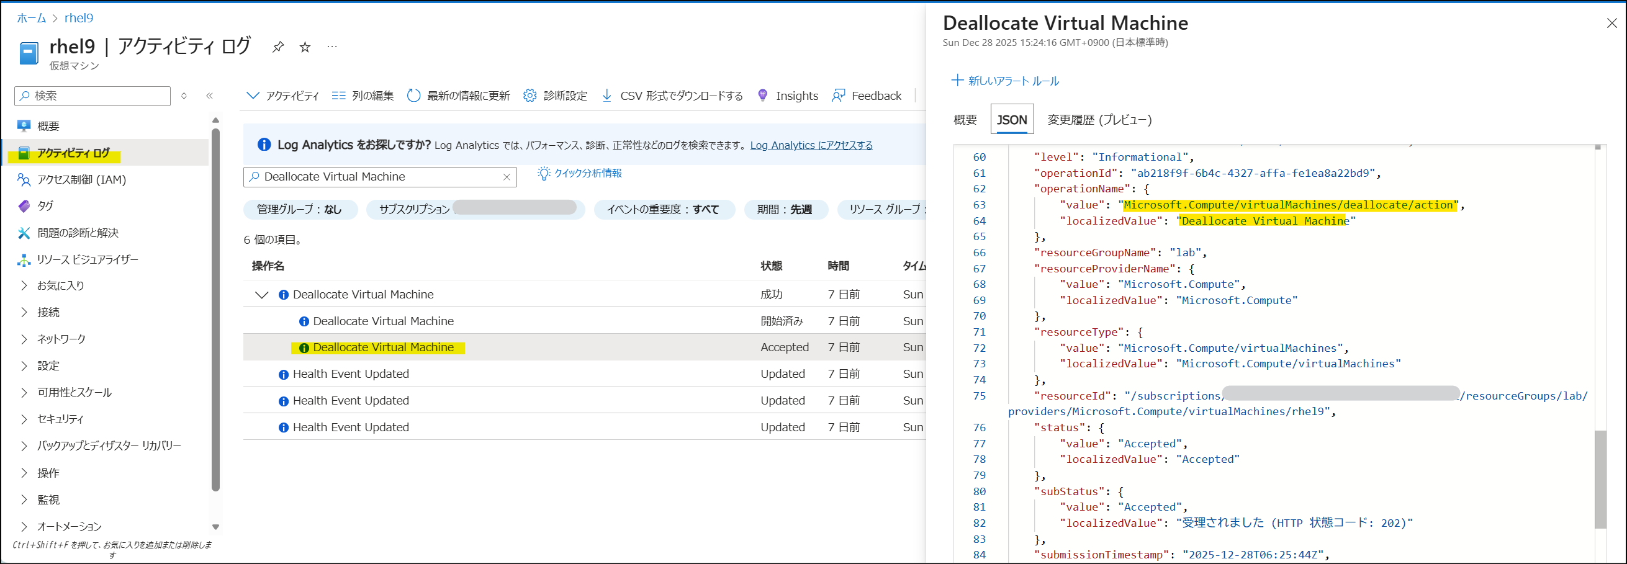Expand the アクティビティ toolbar dropdown
Screen dimensions: 1627x564
(x=282, y=96)
